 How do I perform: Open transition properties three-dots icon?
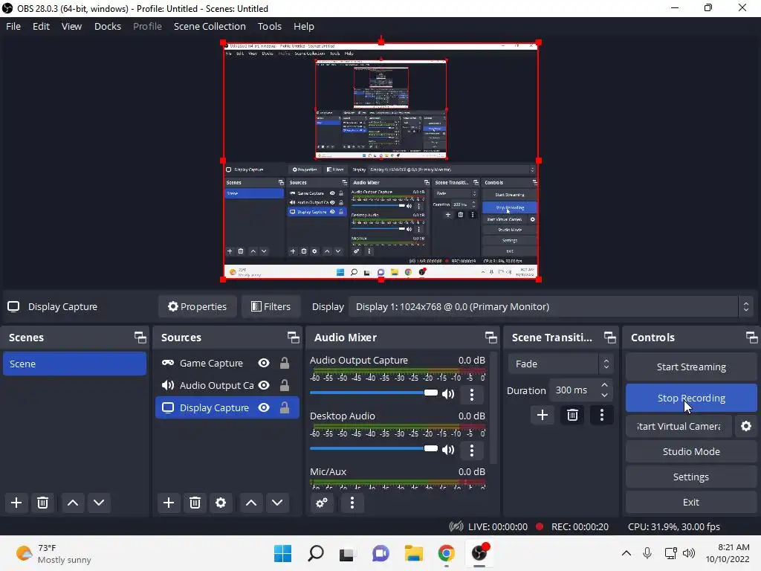point(602,415)
